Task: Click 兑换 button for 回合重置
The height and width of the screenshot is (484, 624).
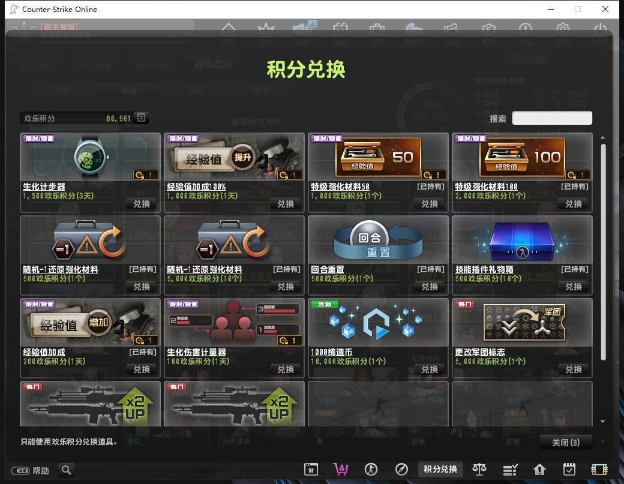Action: pyautogui.click(x=430, y=287)
